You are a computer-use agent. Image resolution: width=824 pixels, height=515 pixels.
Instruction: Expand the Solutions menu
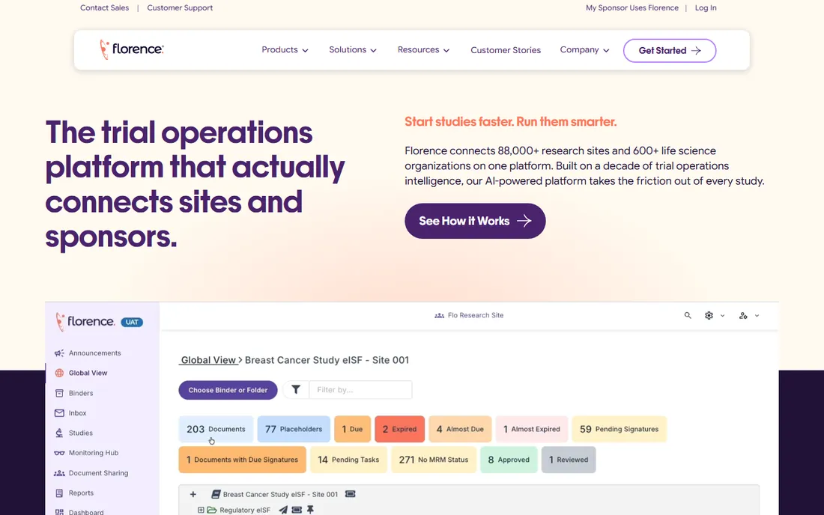click(x=353, y=50)
